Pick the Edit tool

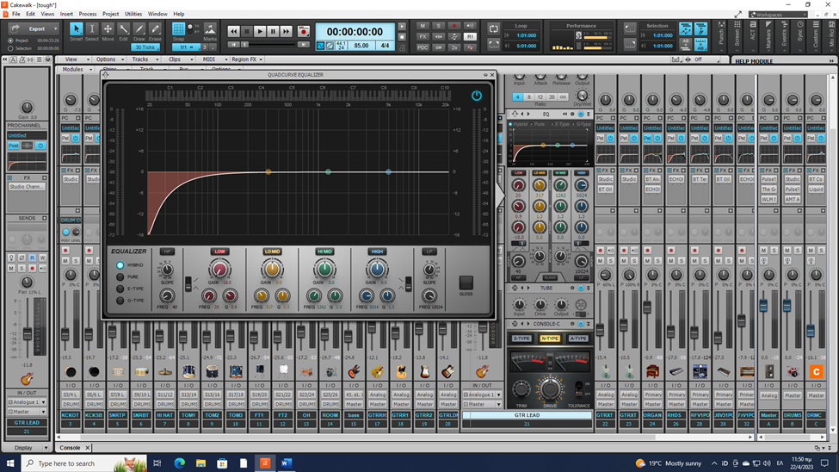click(x=124, y=29)
